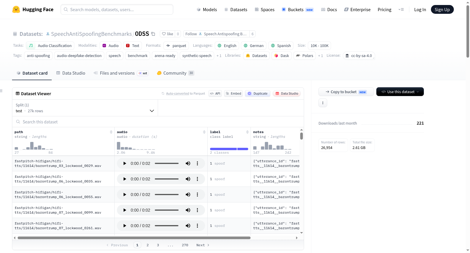Screen dimensions: 470x253
Task: Mute audio in the lockwood_0055 row
Action: coord(188,195)
